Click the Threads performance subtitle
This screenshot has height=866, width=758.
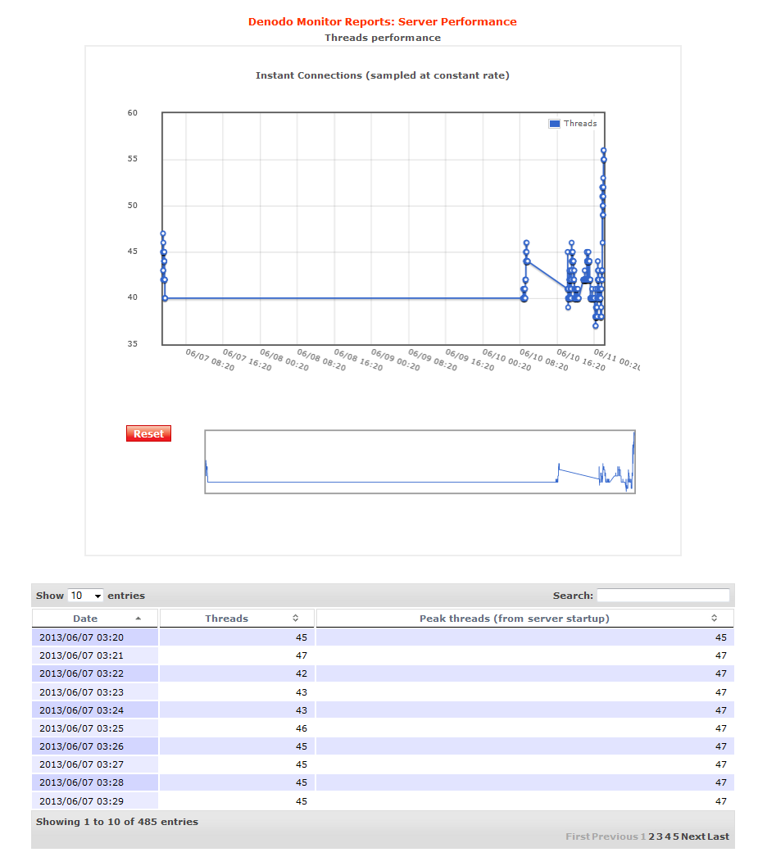(383, 38)
